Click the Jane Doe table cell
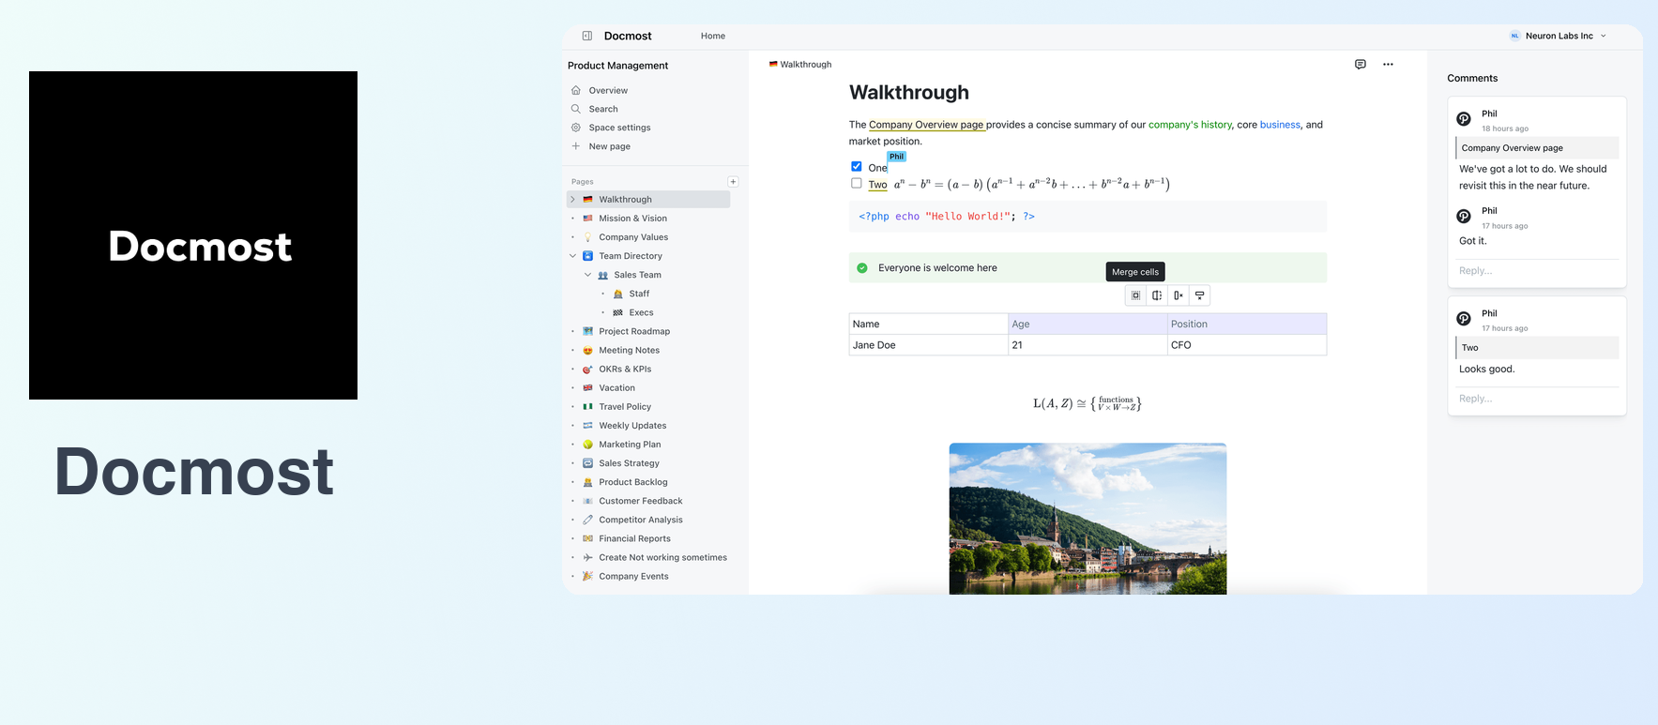1658x725 pixels. 929,345
